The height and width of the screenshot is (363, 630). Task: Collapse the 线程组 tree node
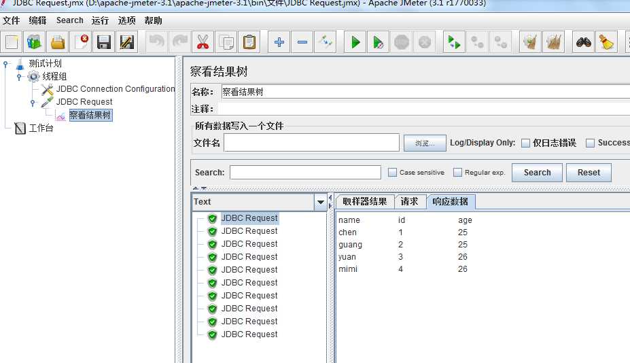click(x=19, y=76)
